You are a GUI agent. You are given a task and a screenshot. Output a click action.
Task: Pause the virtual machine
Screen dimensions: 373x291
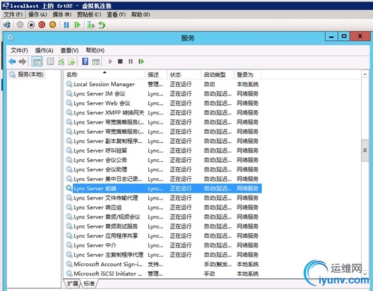67,25
